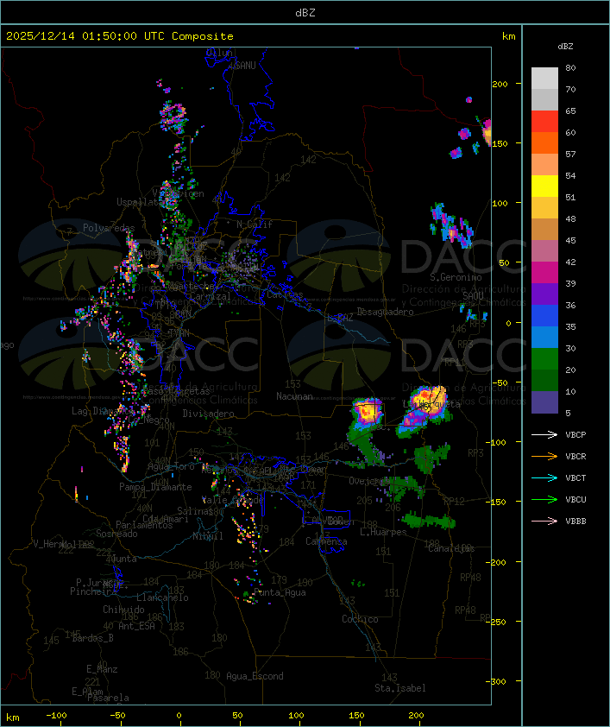The width and height of the screenshot is (610, 727).
Task: Click the Desaguadero place label
Action: pyautogui.click(x=386, y=312)
